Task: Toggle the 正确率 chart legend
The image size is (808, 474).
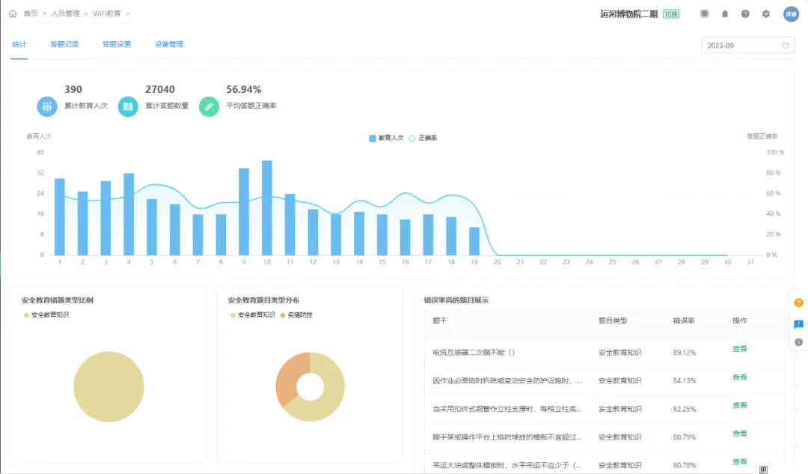Action: pos(423,139)
